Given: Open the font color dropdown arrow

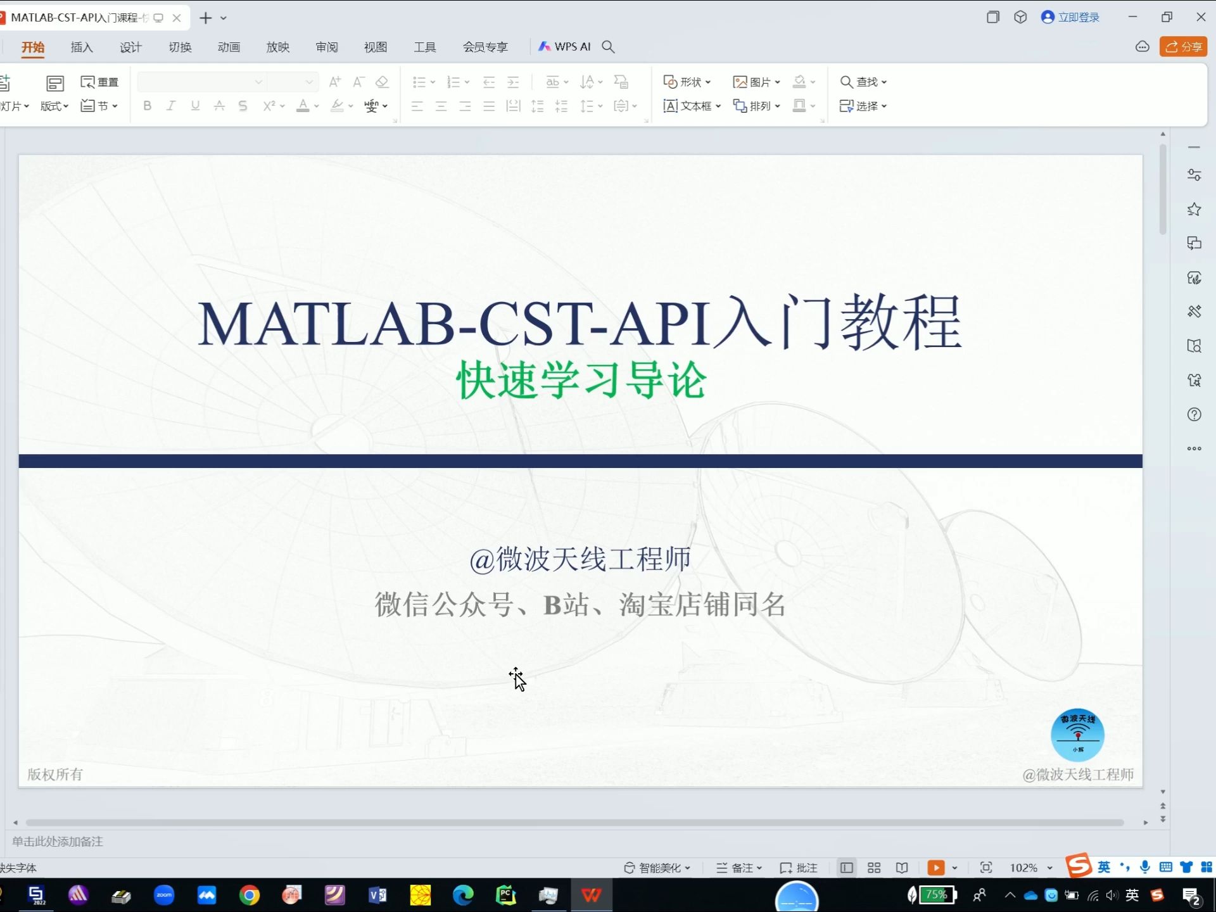Looking at the screenshot, I should [x=315, y=106].
